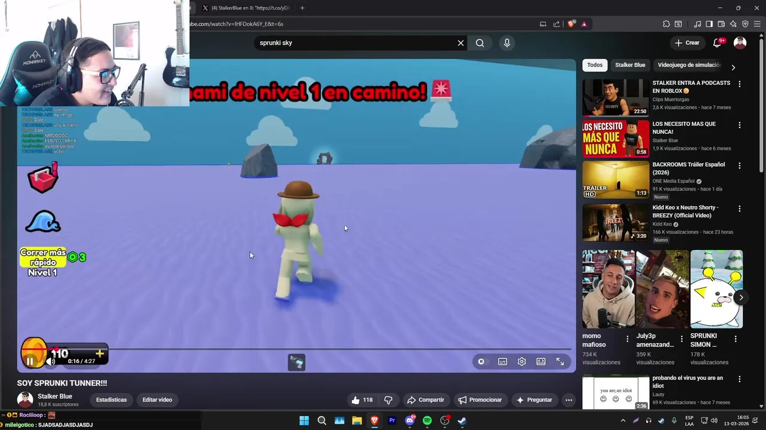Share this page from address bar
The image size is (766, 430).
pos(557,24)
